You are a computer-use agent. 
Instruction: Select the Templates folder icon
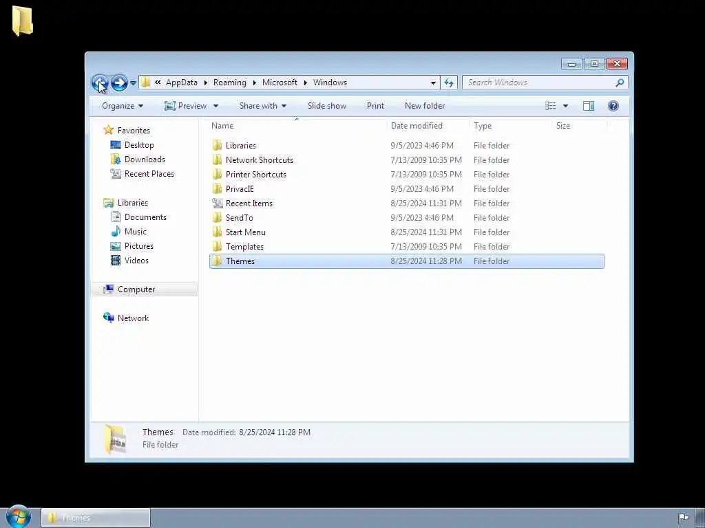[x=217, y=247]
